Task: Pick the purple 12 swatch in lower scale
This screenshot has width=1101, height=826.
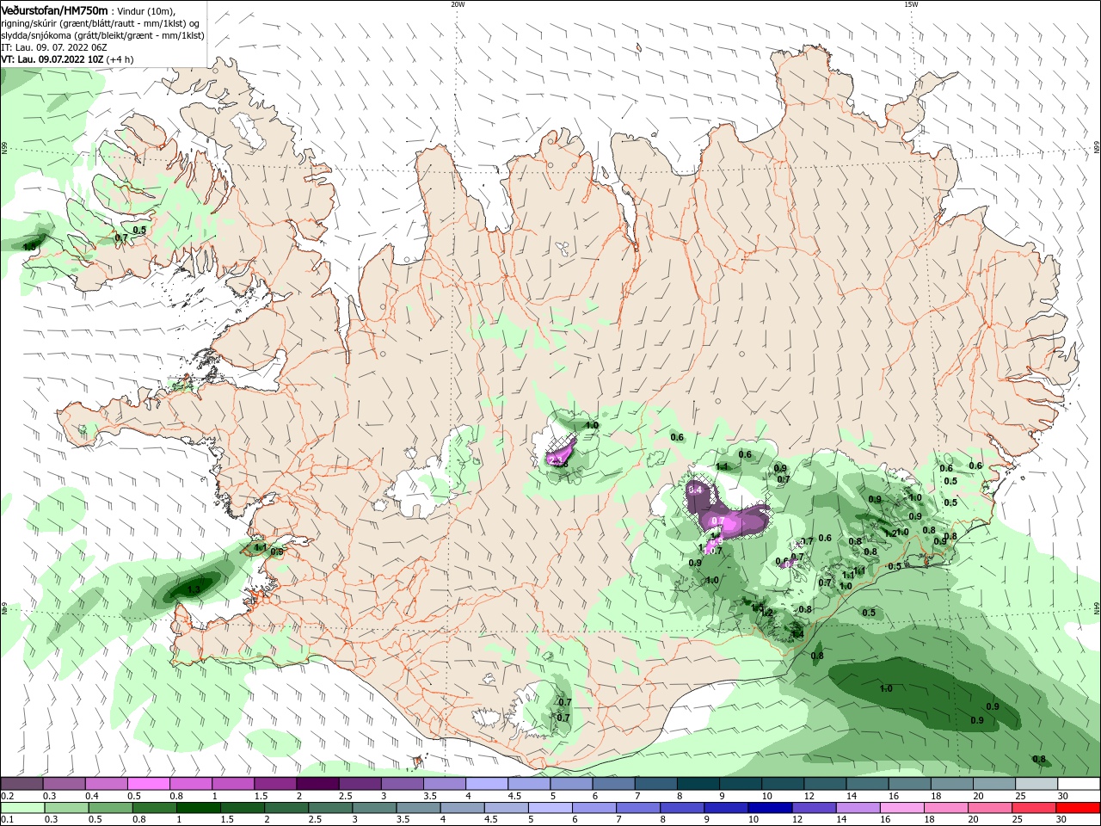Action: coord(814,808)
